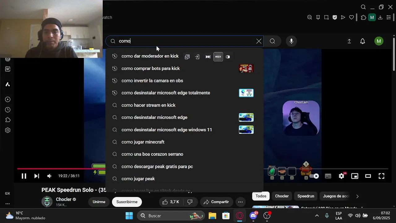This screenshot has width=396, height=223.
Task: Open the easy setup sliders icon
Action: tap(389, 17)
